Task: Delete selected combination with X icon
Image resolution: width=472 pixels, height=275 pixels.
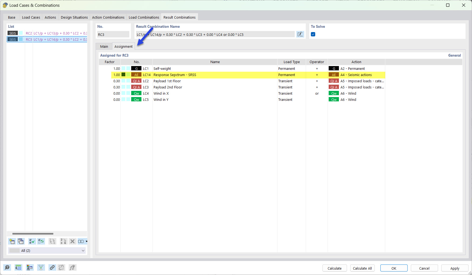Action: (x=72, y=241)
